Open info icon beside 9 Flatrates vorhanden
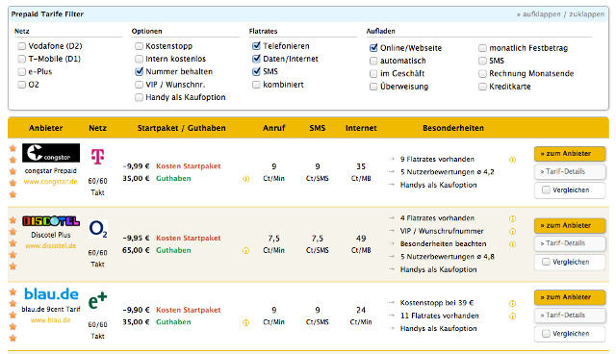 tap(512, 160)
